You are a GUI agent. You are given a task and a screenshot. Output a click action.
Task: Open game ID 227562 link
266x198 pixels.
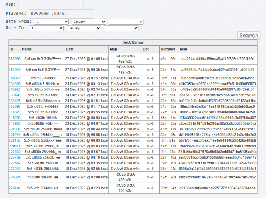tap(15, 163)
